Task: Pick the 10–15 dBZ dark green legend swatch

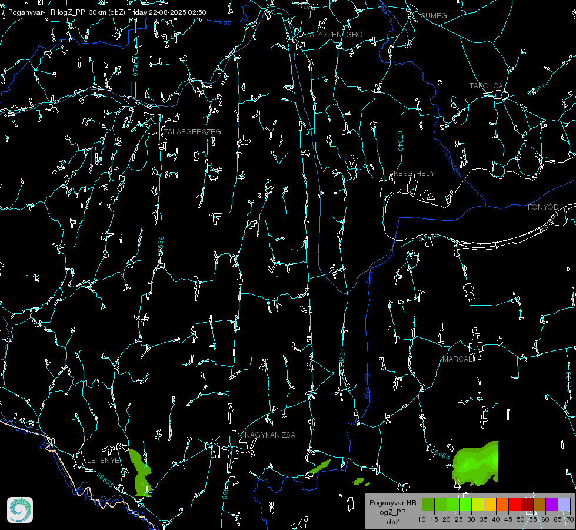Action: tap(428, 504)
